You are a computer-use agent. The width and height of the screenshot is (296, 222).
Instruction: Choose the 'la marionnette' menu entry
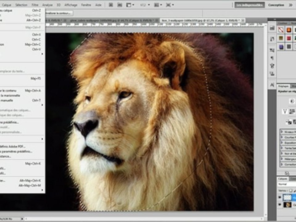click(x=22, y=96)
